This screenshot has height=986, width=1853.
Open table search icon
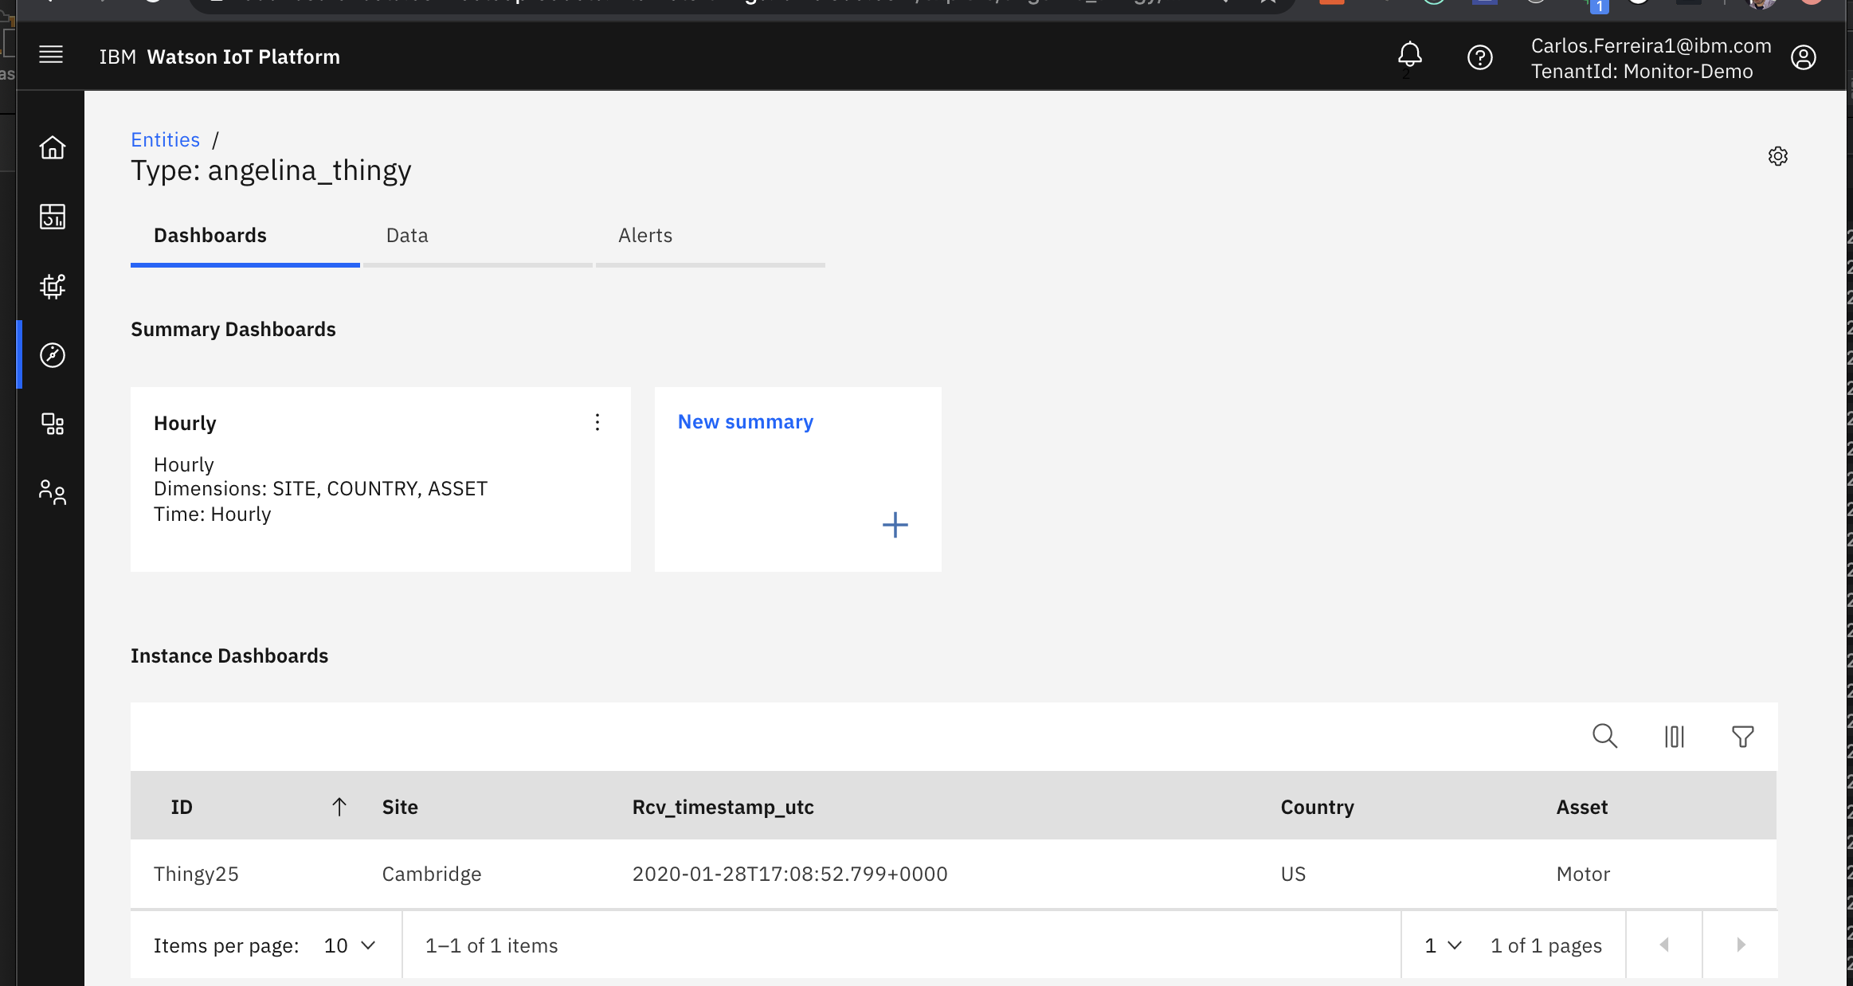coord(1604,736)
